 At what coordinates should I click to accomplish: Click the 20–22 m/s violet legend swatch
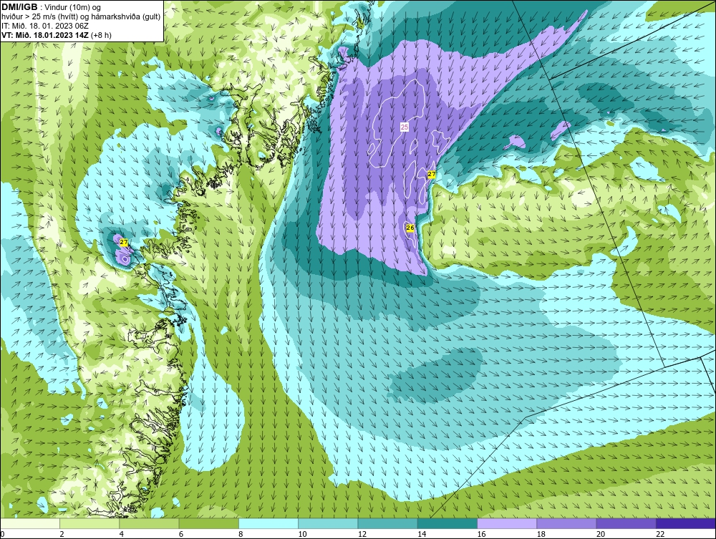coord(626,523)
